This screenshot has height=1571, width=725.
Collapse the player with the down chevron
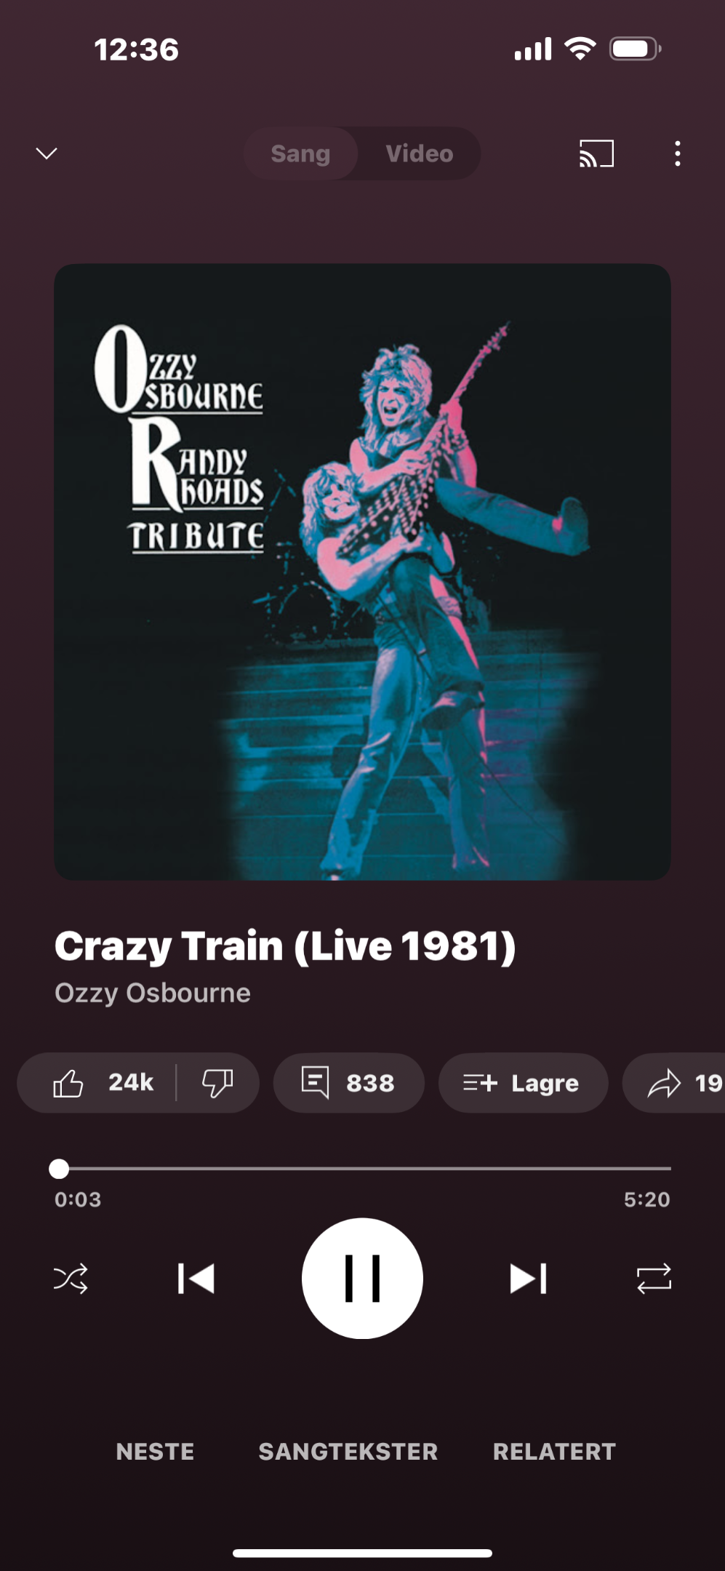tap(47, 153)
